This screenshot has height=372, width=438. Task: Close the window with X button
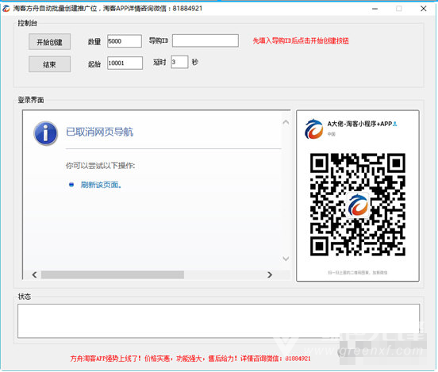[424, 9]
